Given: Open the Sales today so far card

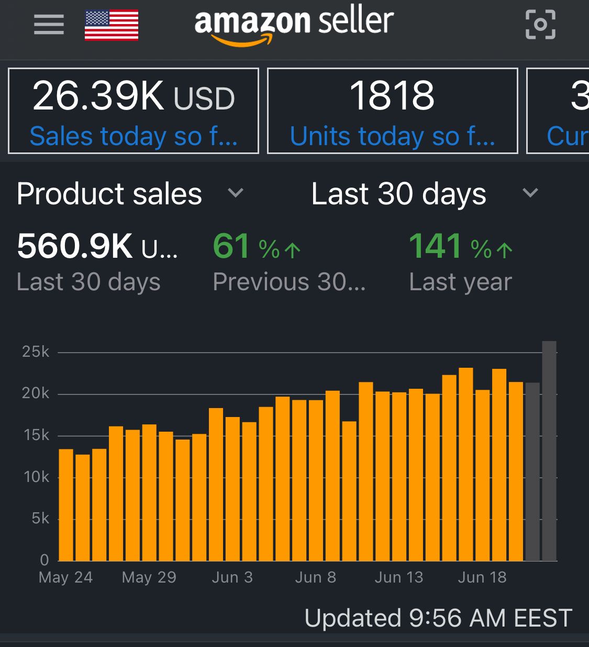Looking at the screenshot, I should [134, 111].
